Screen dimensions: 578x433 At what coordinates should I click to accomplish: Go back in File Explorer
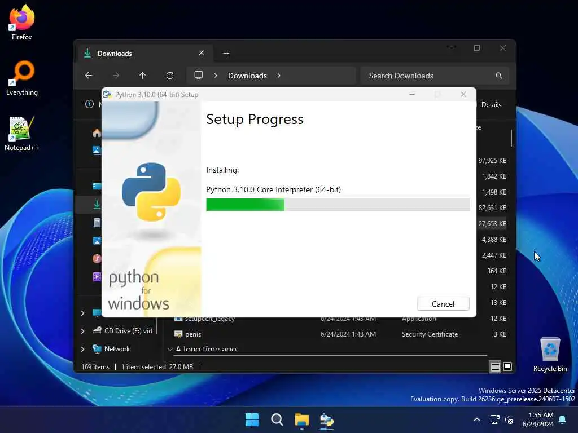89,76
